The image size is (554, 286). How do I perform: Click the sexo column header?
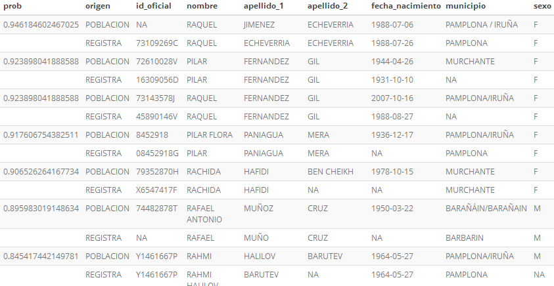542,6
